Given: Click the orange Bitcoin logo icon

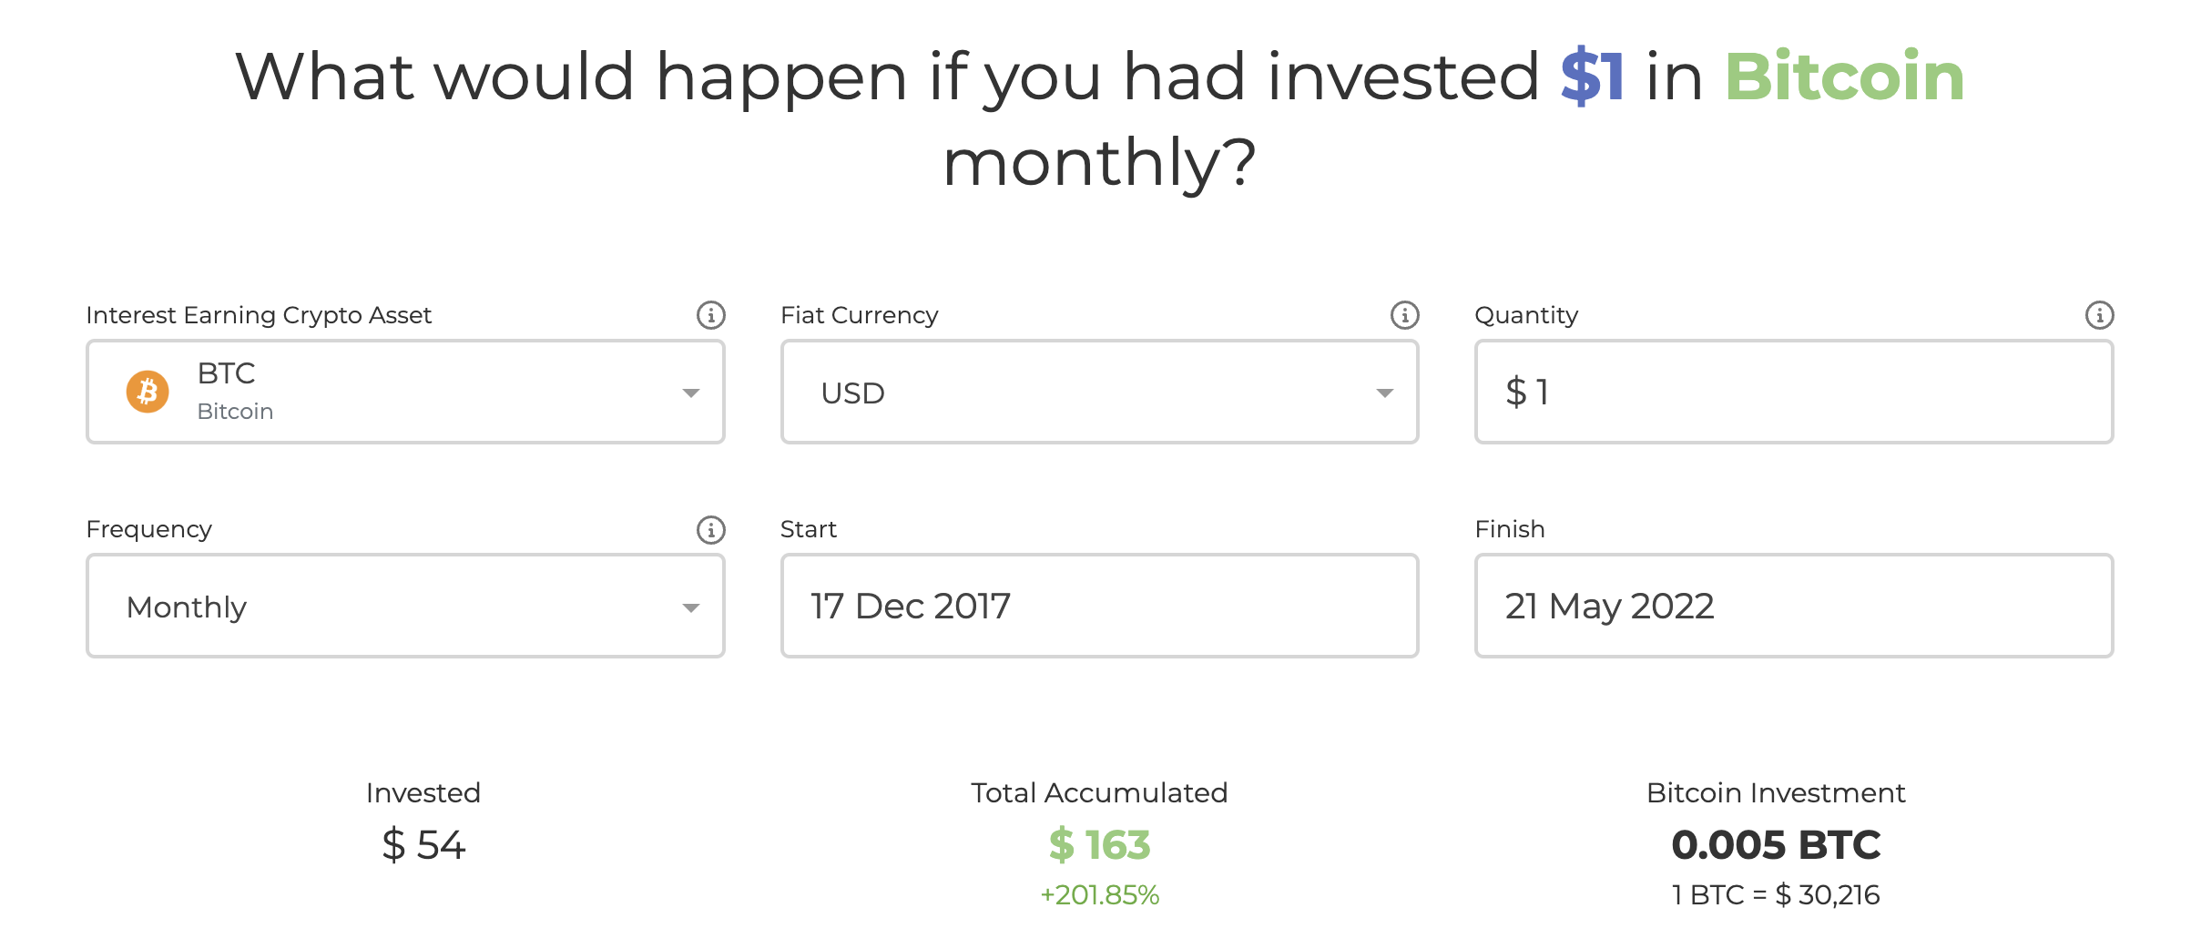Looking at the screenshot, I should point(148,392).
